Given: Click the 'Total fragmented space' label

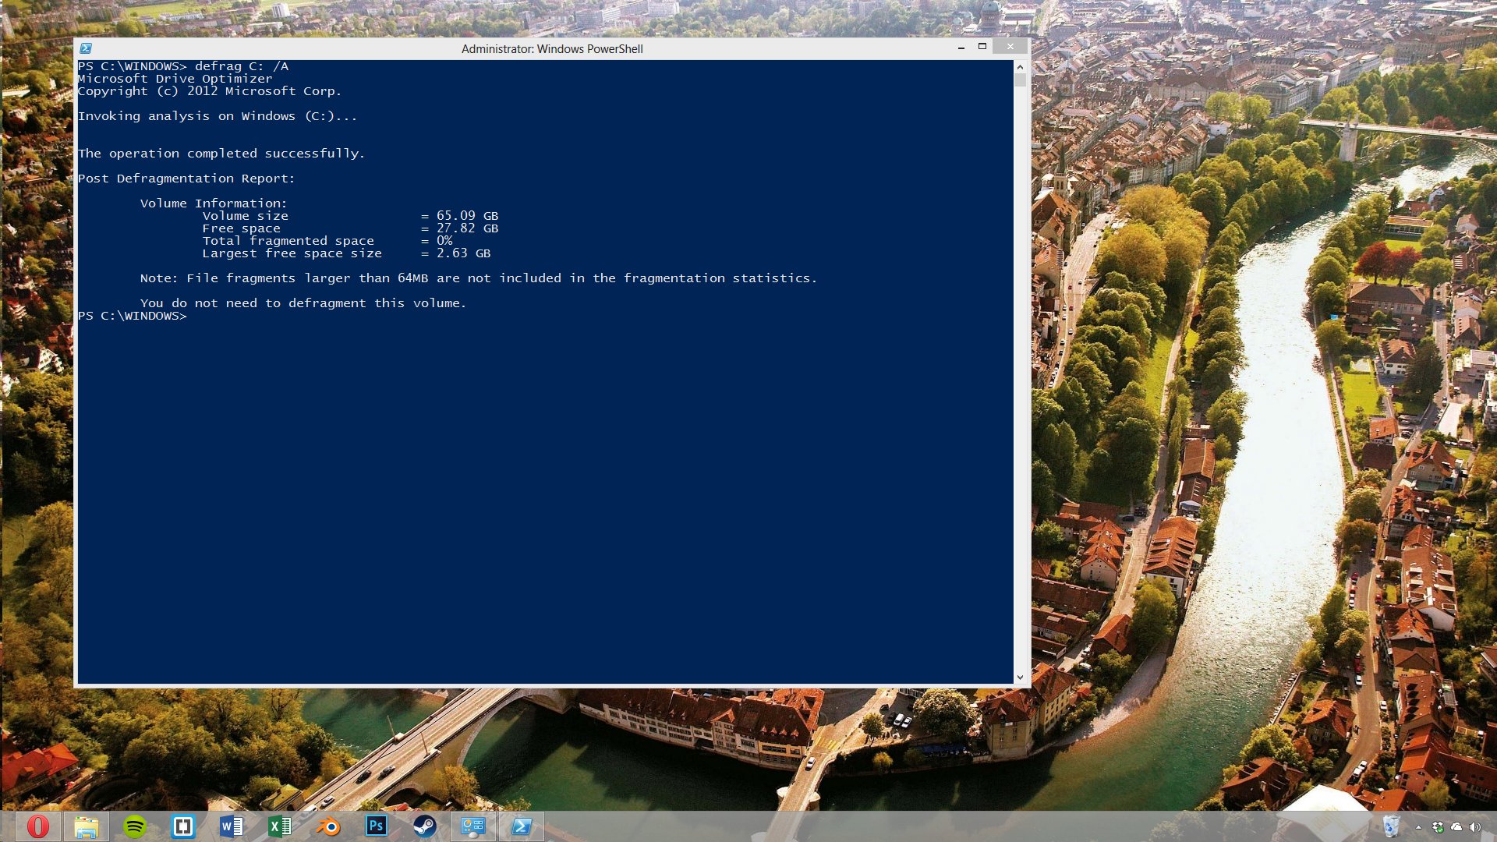Looking at the screenshot, I should click(288, 241).
